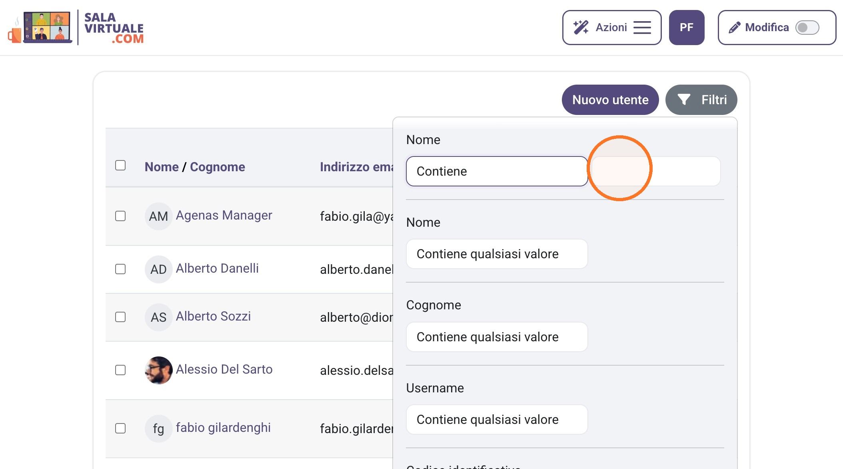Sort by Cognome column header
Viewport: 843px width, 469px height.
coord(218,167)
